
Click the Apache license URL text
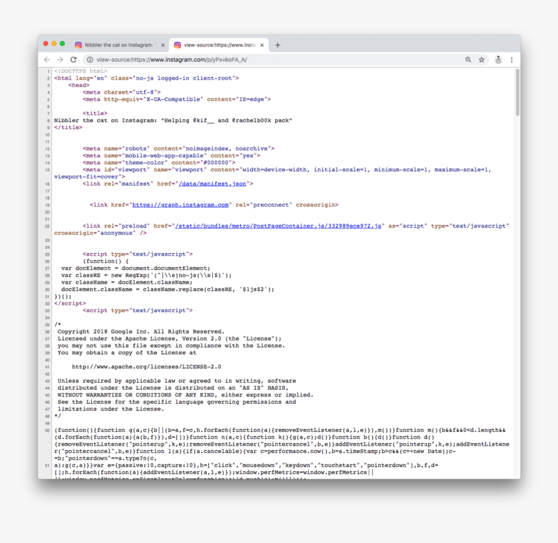146,367
